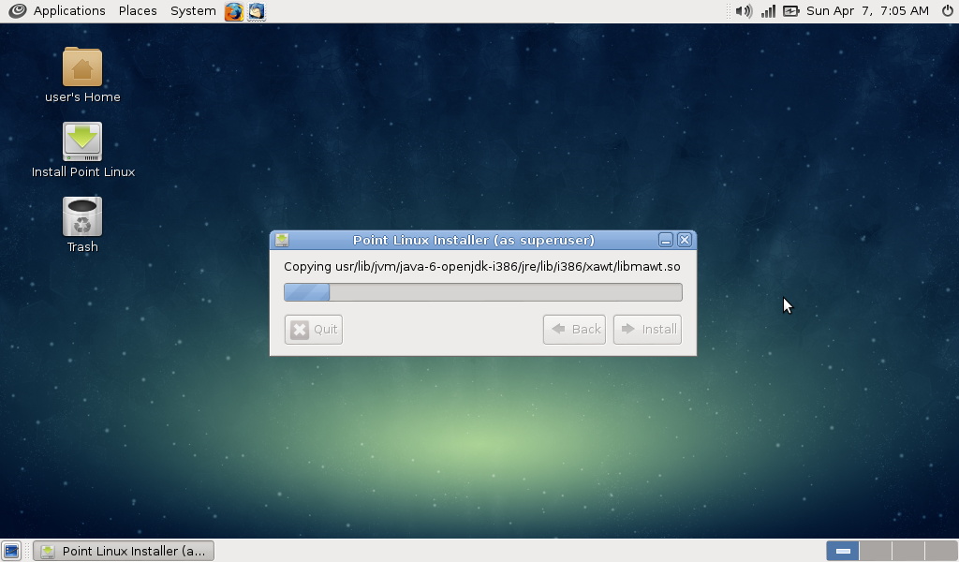
Task: Click the MATE logo icon in the top panel
Action: click(17, 11)
